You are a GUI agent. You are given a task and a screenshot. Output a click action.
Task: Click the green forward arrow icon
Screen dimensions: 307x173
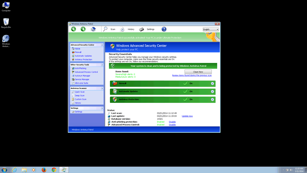[83, 29]
